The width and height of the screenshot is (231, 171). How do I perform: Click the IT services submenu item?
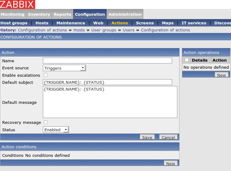[x=194, y=23]
